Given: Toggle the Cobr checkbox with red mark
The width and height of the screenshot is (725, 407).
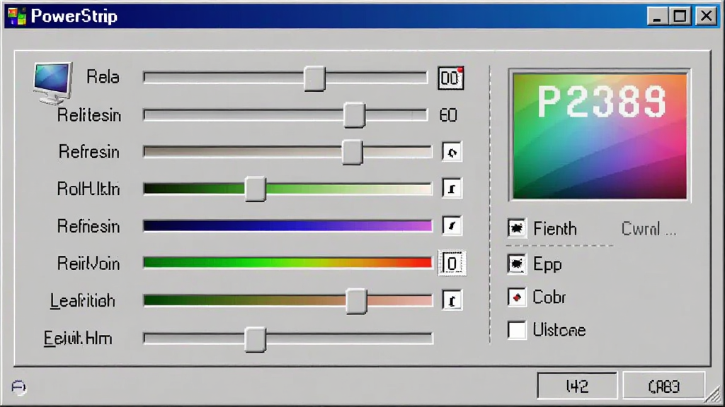Looking at the screenshot, I should click(516, 297).
